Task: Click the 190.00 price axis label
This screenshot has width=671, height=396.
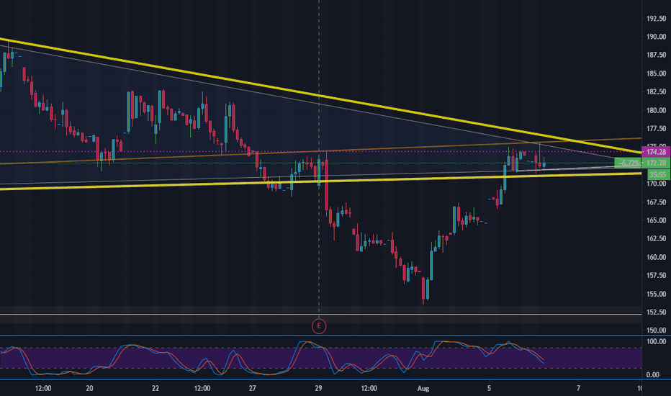Action: [656, 37]
